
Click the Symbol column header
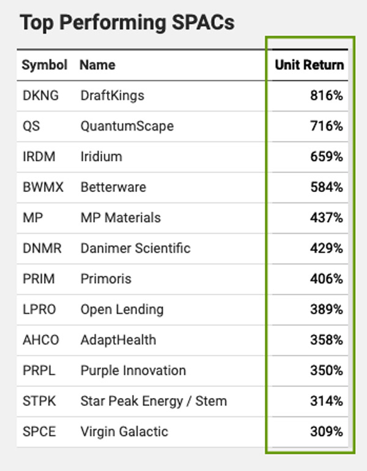click(44, 64)
